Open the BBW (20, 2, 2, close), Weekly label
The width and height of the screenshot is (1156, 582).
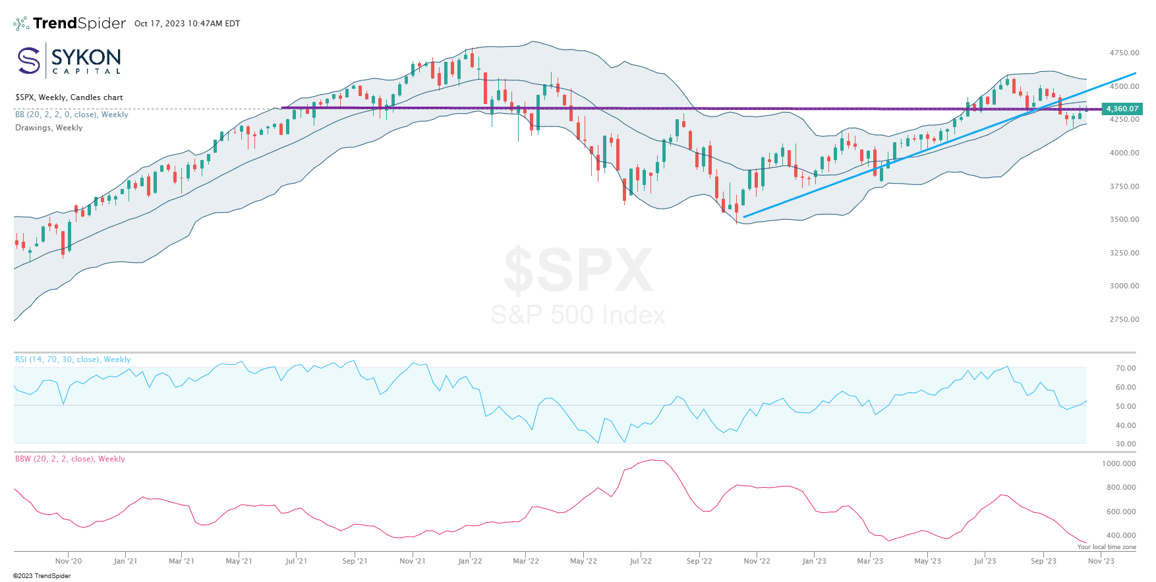(70, 459)
